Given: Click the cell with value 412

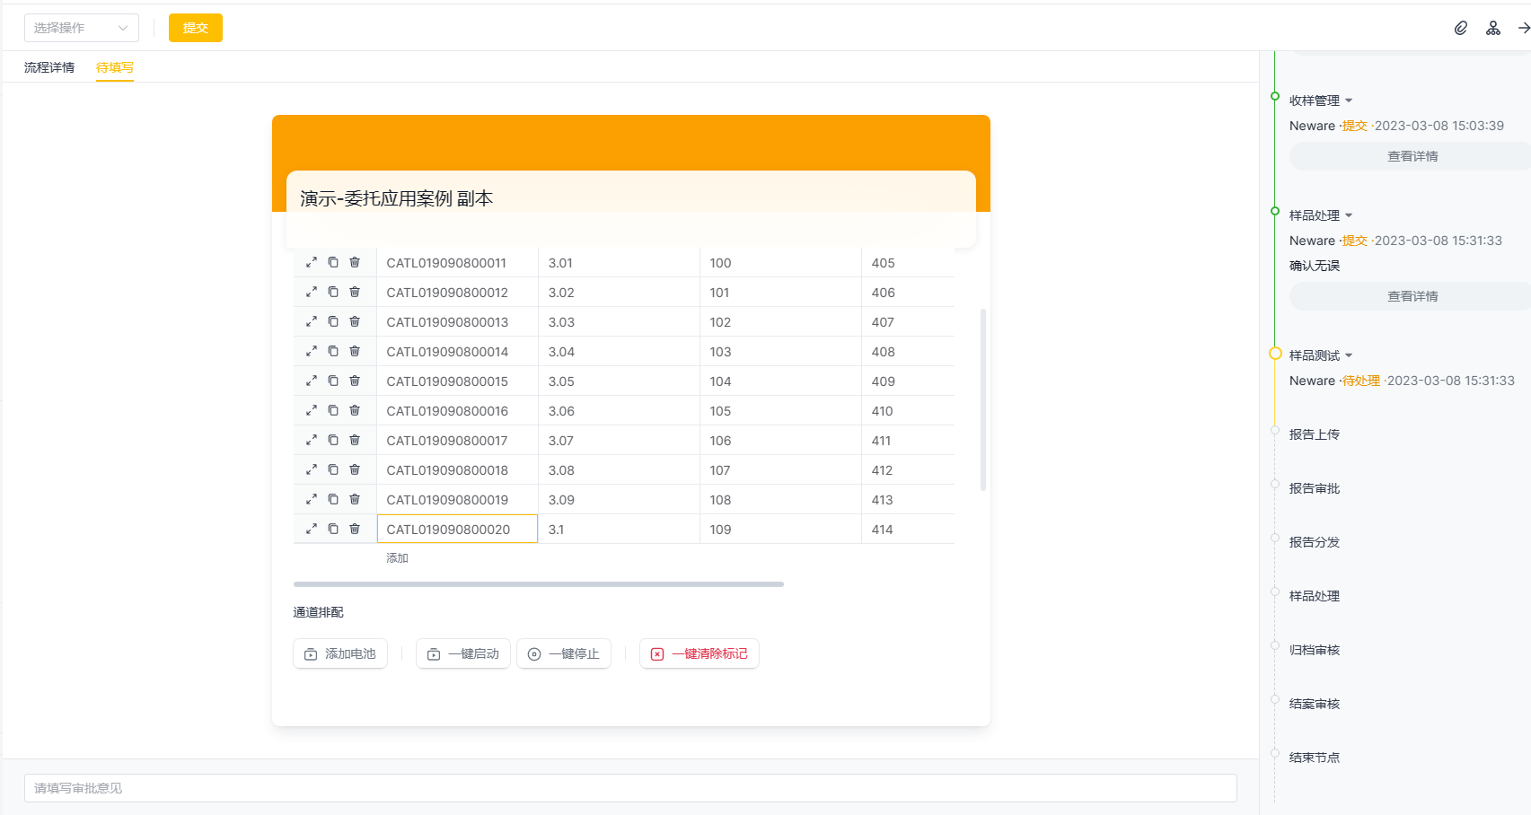Looking at the screenshot, I should 908,469.
